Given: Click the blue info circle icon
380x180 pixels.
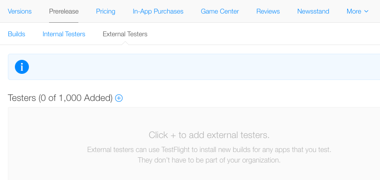Looking at the screenshot, I should [x=22, y=67].
